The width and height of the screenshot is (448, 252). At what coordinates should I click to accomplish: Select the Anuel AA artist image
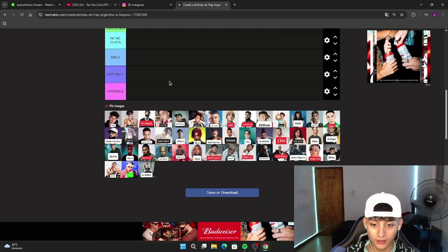pyautogui.click(x=247, y=119)
